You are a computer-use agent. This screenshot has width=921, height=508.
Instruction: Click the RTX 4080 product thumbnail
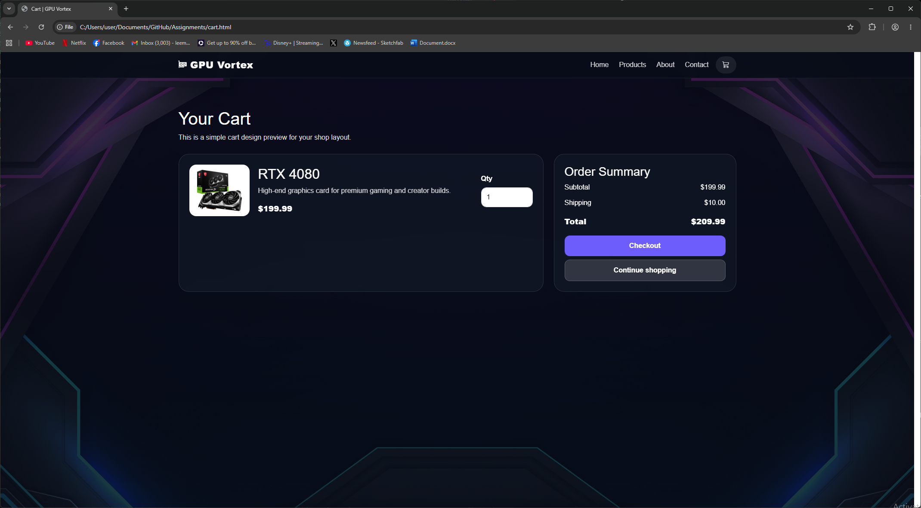pos(219,190)
